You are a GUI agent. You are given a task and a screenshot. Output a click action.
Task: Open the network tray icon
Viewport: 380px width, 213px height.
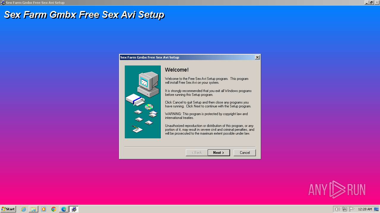345,209
